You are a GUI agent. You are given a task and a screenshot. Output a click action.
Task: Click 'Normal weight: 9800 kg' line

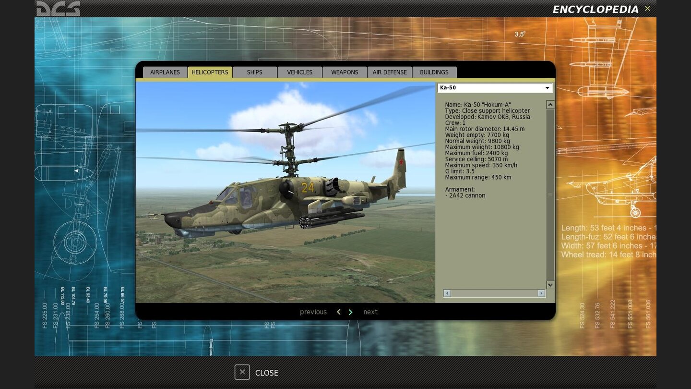click(x=477, y=141)
